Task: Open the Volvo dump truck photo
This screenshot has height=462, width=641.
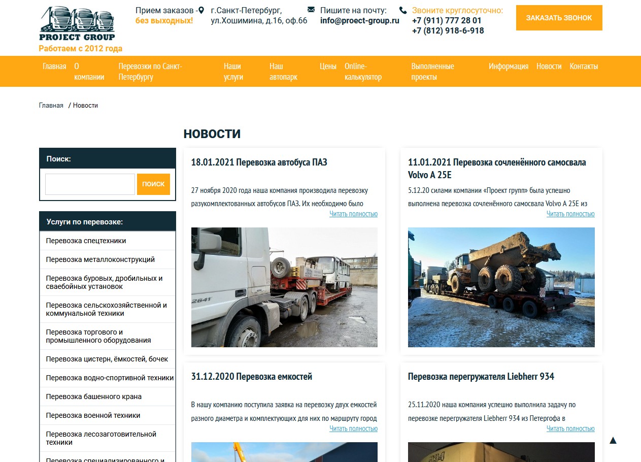Action: coord(501,287)
